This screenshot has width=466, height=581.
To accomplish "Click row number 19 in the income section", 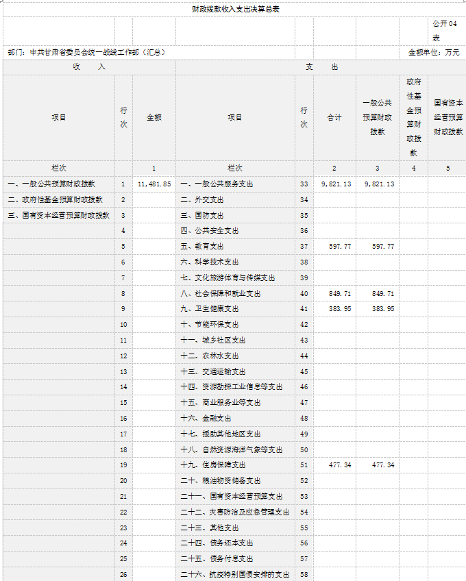I will [123, 465].
